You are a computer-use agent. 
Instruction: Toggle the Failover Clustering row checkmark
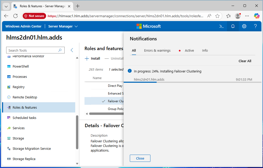(x=104, y=101)
